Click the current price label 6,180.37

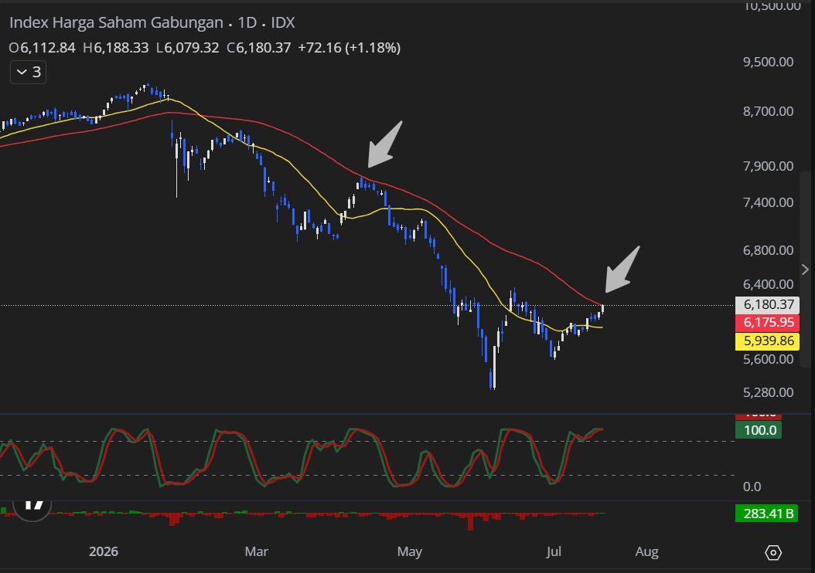768,305
